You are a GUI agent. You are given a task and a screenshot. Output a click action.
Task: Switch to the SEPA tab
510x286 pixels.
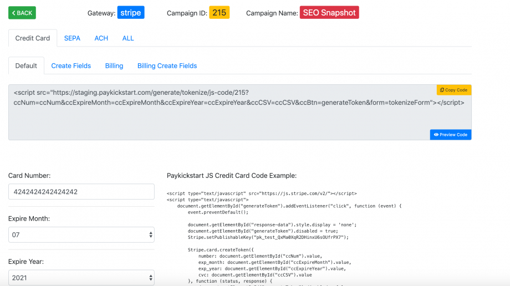(x=72, y=38)
